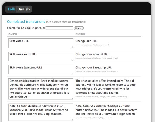The width and height of the screenshot is (155, 122).
Task: Click key text account.locations.edit.change_your_basecamp_url
Action: pos(97,71)
